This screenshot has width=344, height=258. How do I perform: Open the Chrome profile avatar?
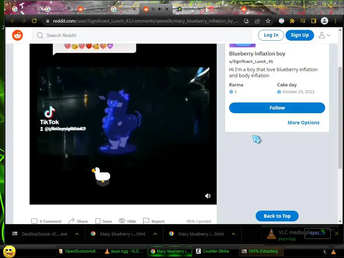[325, 21]
